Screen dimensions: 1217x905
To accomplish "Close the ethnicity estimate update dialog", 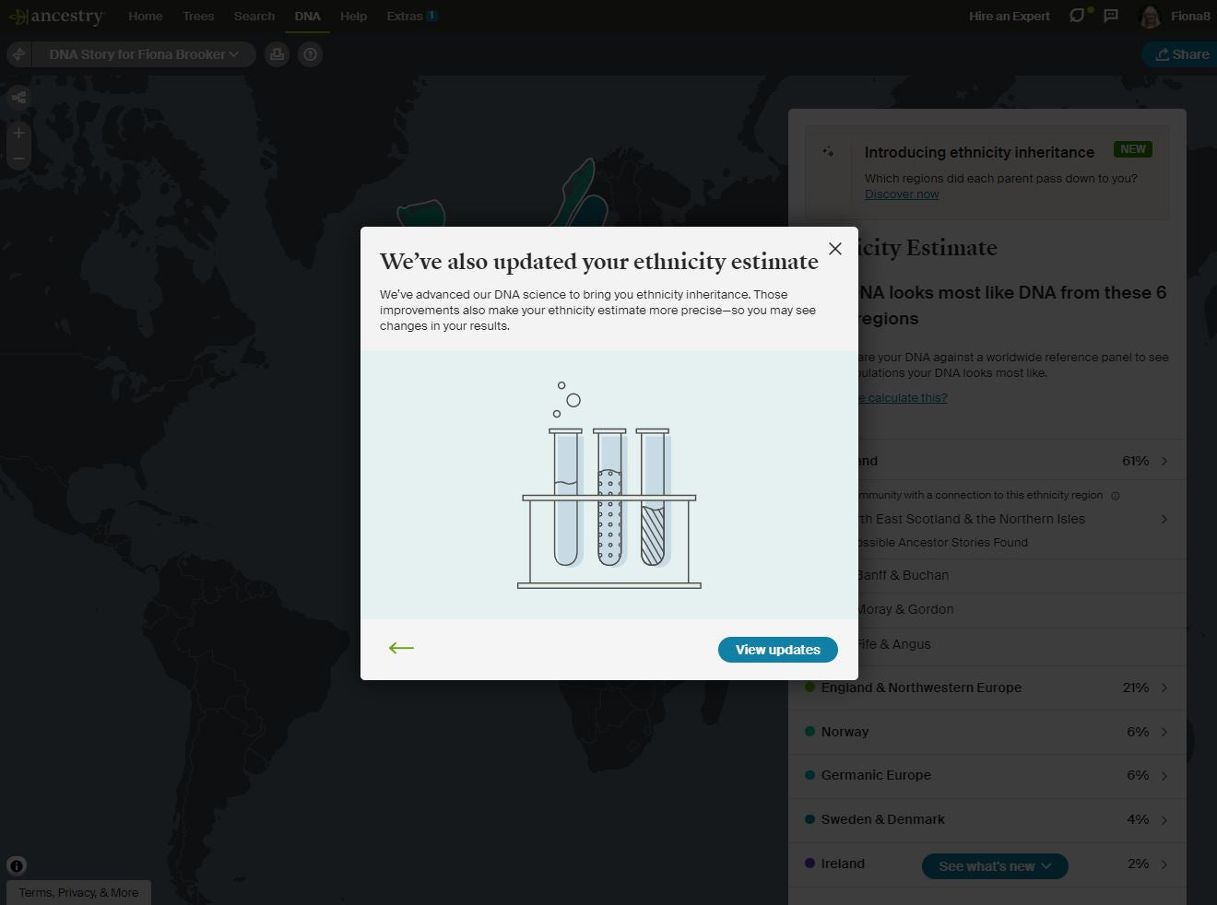I will click(x=835, y=249).
